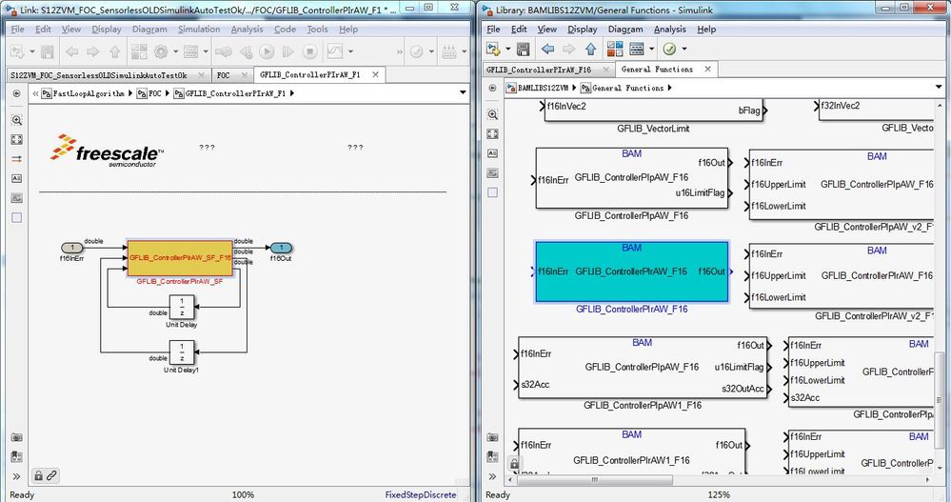951x502 pixels.
Task: Select Unit Delay1 block in Link window
Action: click(181, 352)
